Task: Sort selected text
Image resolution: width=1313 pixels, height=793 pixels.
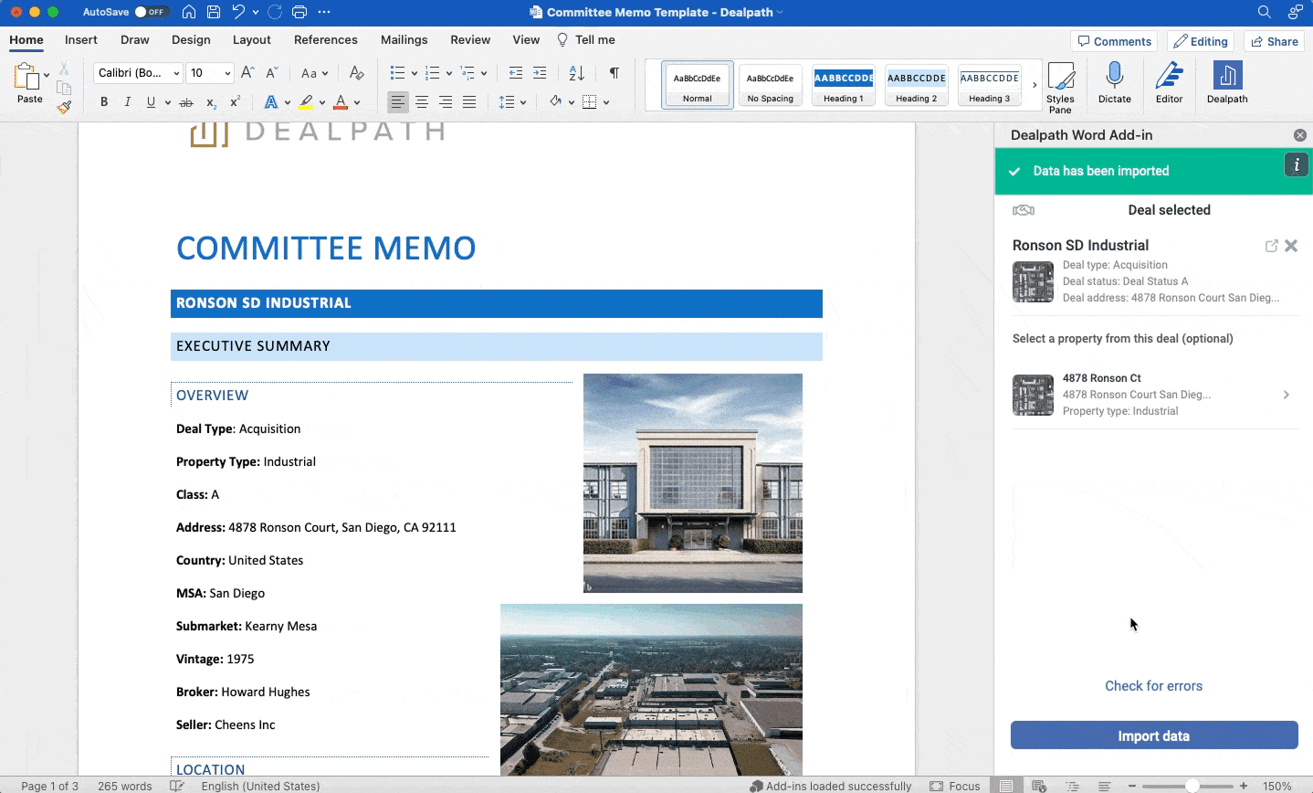Action: 577,73
